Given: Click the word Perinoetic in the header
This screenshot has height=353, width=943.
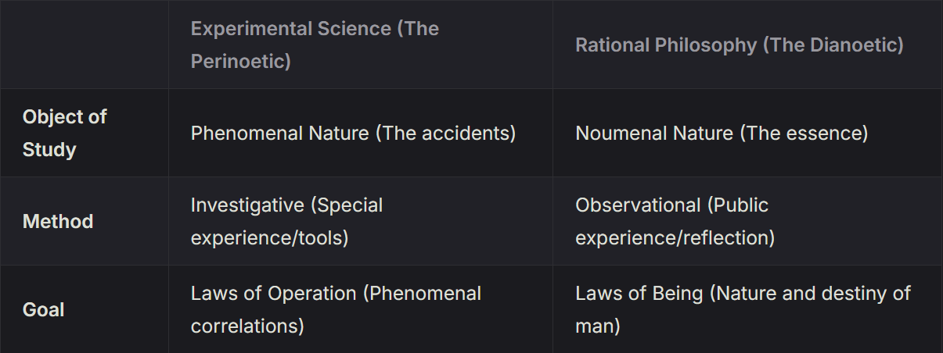Looking at the screenshot, I should [237, 61].
